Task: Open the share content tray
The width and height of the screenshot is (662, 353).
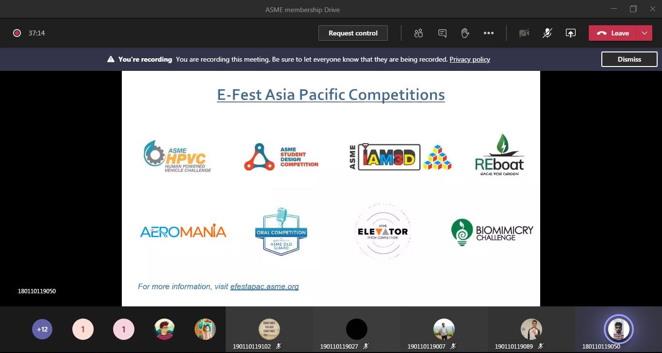Action: pos(571,33)
